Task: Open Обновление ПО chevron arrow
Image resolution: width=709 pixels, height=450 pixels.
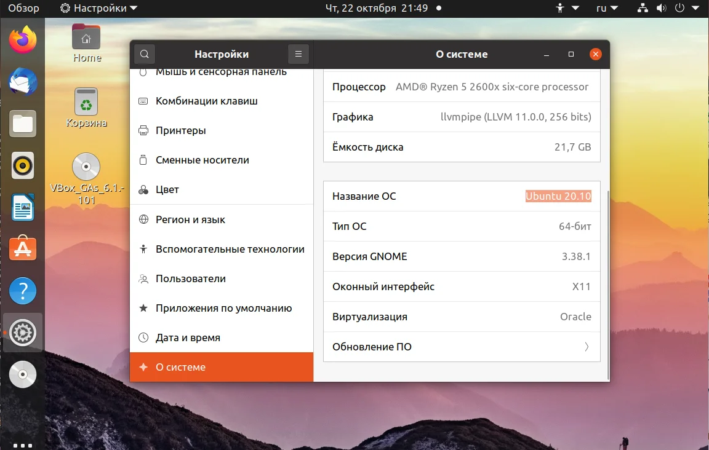Action: (x=587, y=347)
